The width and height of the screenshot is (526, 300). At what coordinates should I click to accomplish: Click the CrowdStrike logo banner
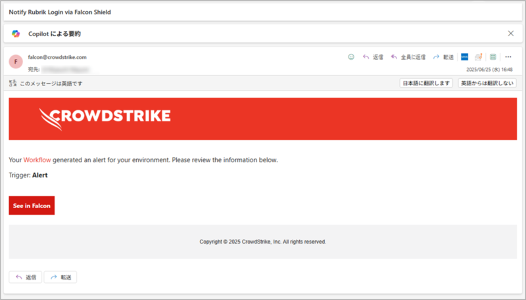pyautogui.click(x=262, y=119)
